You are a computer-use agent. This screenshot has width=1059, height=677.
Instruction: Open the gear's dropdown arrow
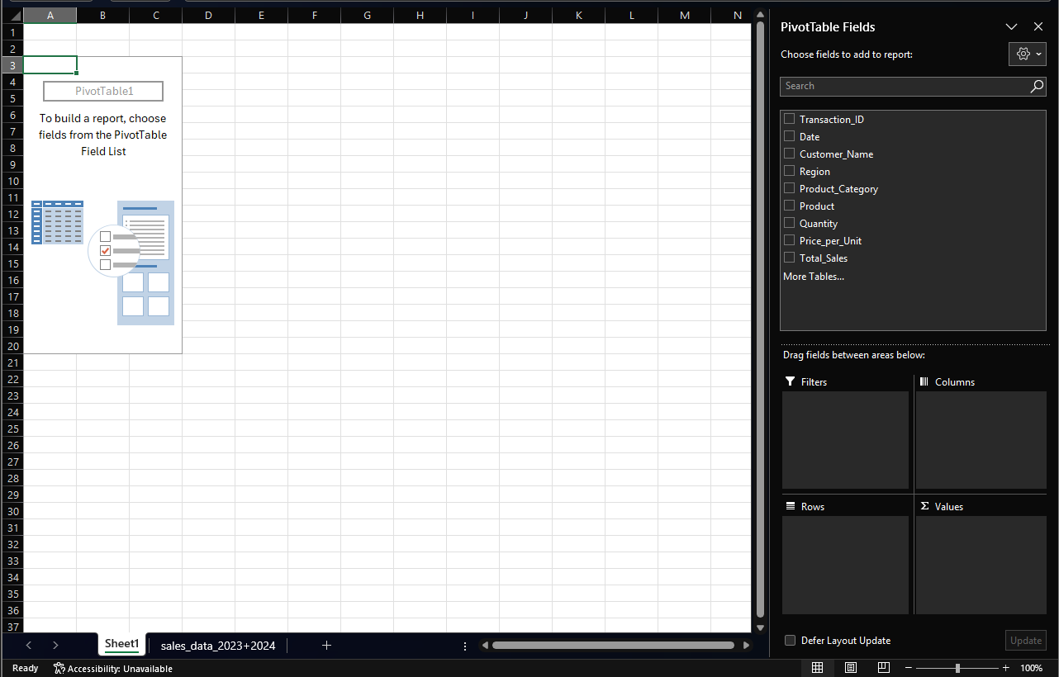coord(1037,54)
